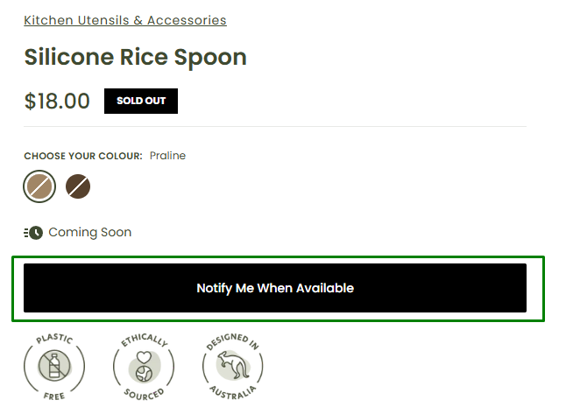This screenshot has width=566, height=407.
Task: Select the Ethically Sourced badge
Action: tap(144, 367)
